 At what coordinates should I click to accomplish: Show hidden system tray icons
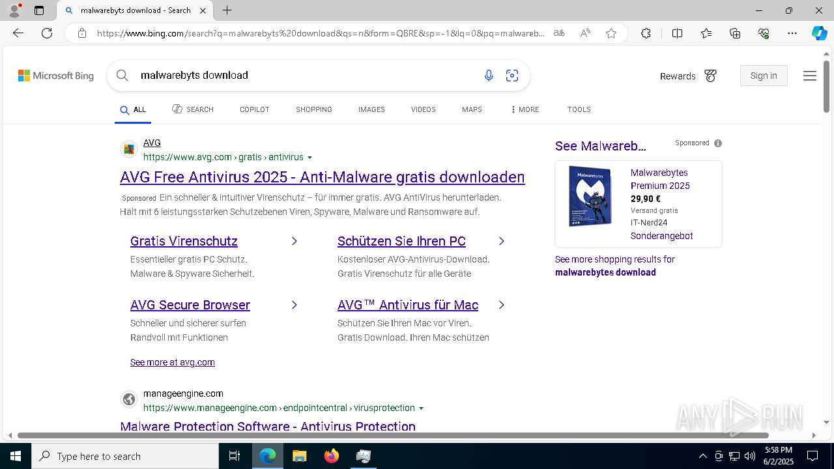tap(702, 456)
